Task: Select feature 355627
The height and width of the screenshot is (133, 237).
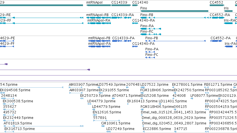Action: click(x=9, y=109)
